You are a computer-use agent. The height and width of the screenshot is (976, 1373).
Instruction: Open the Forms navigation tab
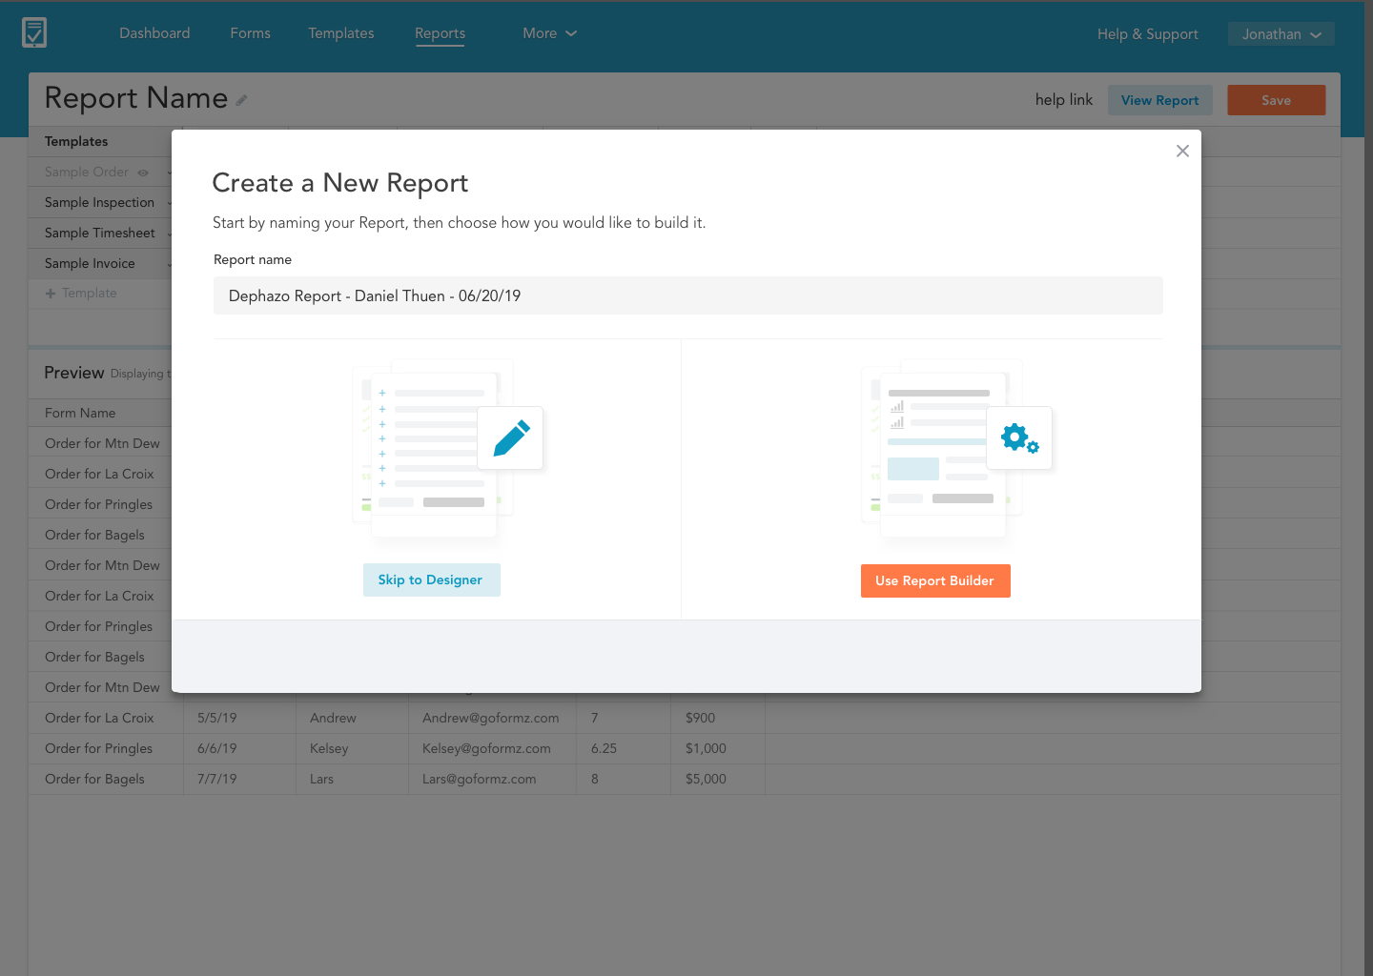[251, 33]
